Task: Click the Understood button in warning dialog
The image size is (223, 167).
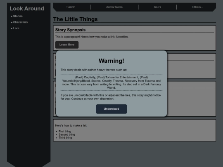Action: pyautogui.click(x=111, y=109)
